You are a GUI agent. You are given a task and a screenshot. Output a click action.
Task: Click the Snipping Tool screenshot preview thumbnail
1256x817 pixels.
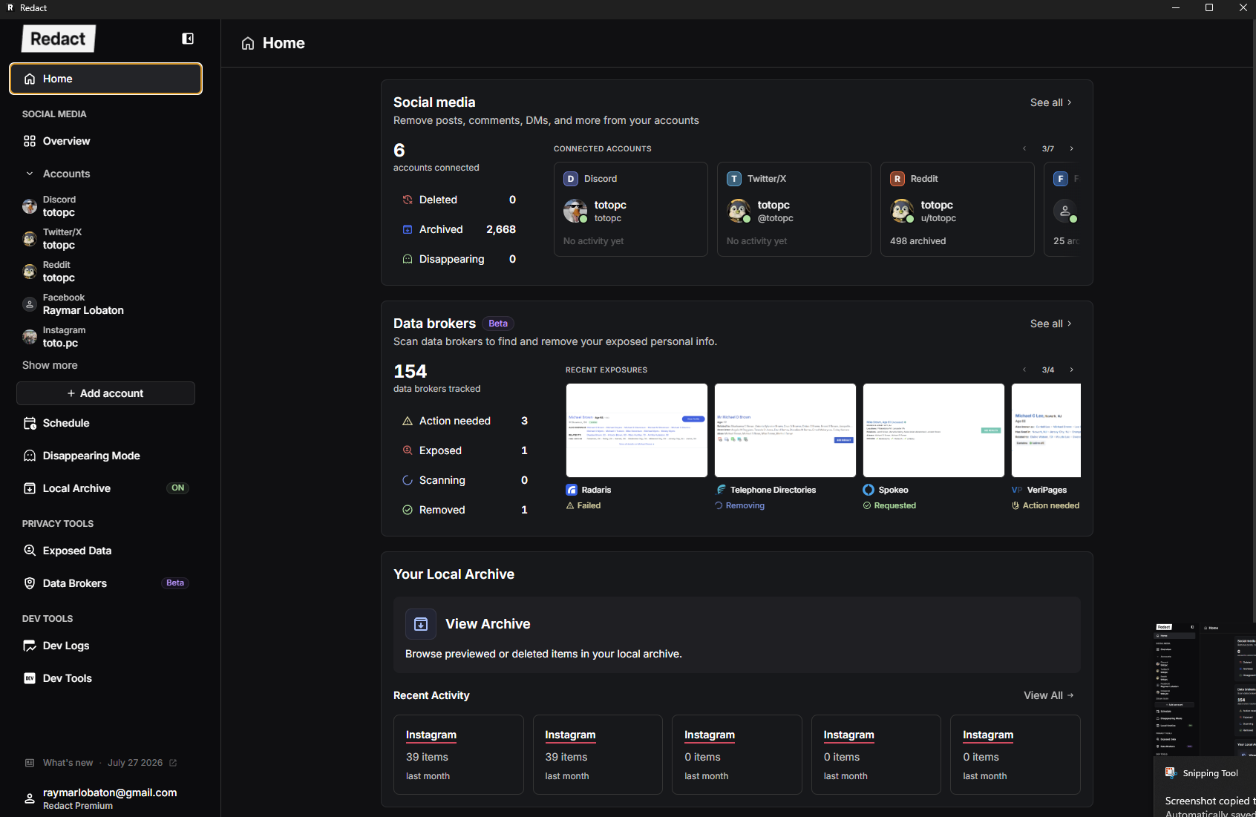1206,689
